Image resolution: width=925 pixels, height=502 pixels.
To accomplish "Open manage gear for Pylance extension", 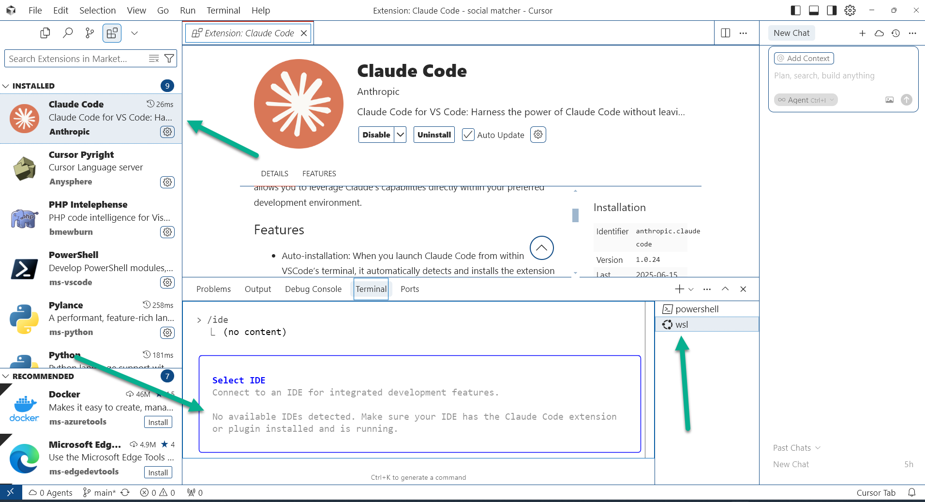I will pos(167,333).
